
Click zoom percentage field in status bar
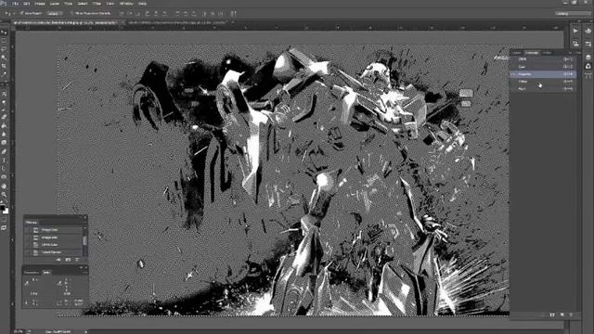coord(19,331)
